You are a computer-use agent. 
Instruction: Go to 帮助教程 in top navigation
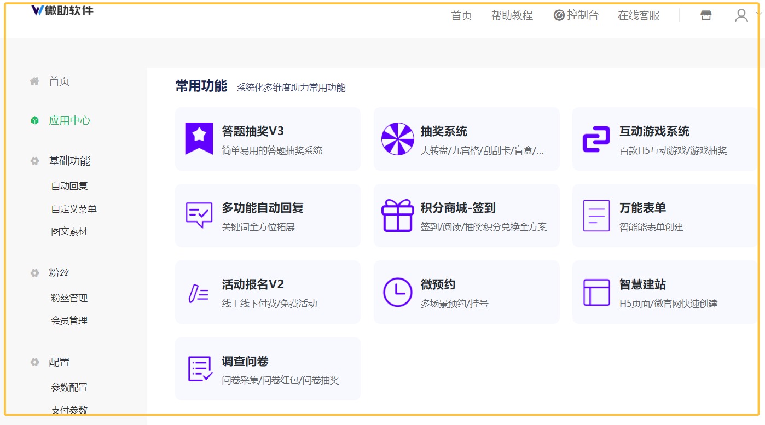(512, 15)
